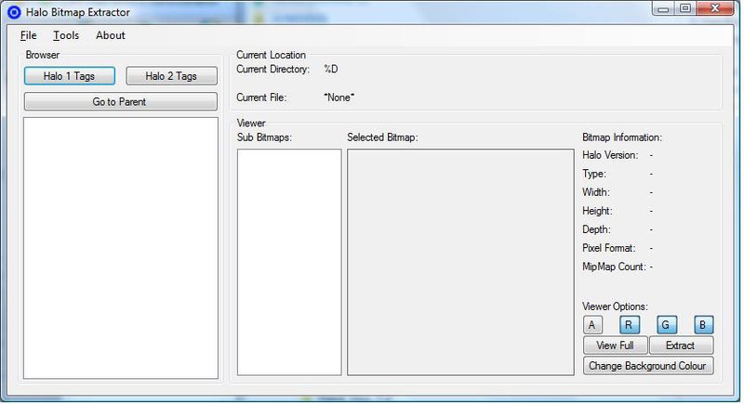This screenshot has width=744, height=404.
Task: Extract the selected bitmap
Action: click(x=681, y=345)
